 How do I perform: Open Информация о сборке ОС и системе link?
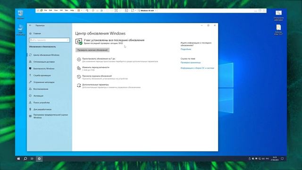(x=197, y=68)
